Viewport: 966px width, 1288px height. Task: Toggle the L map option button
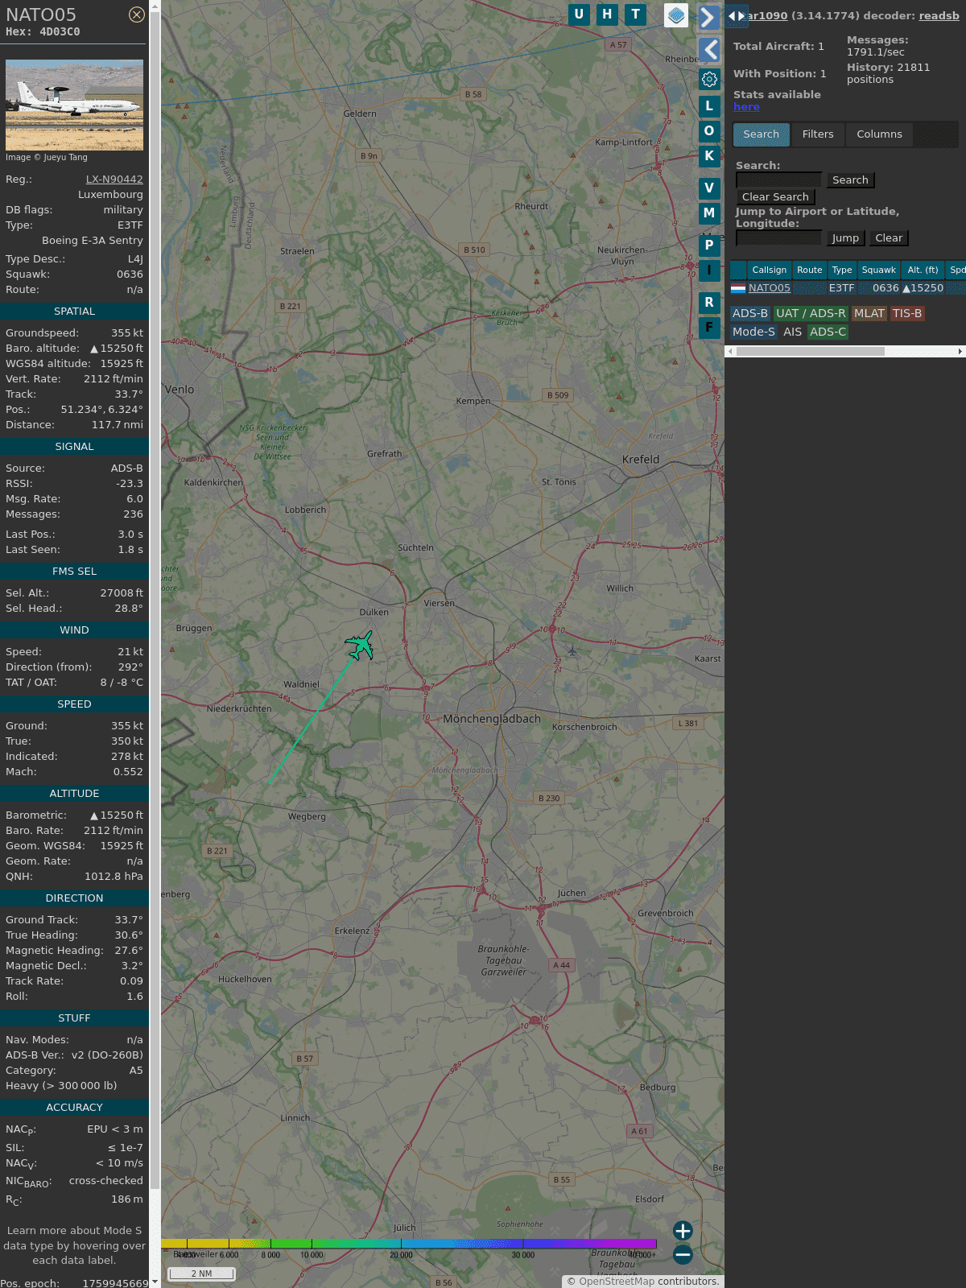tap(709, 105)
